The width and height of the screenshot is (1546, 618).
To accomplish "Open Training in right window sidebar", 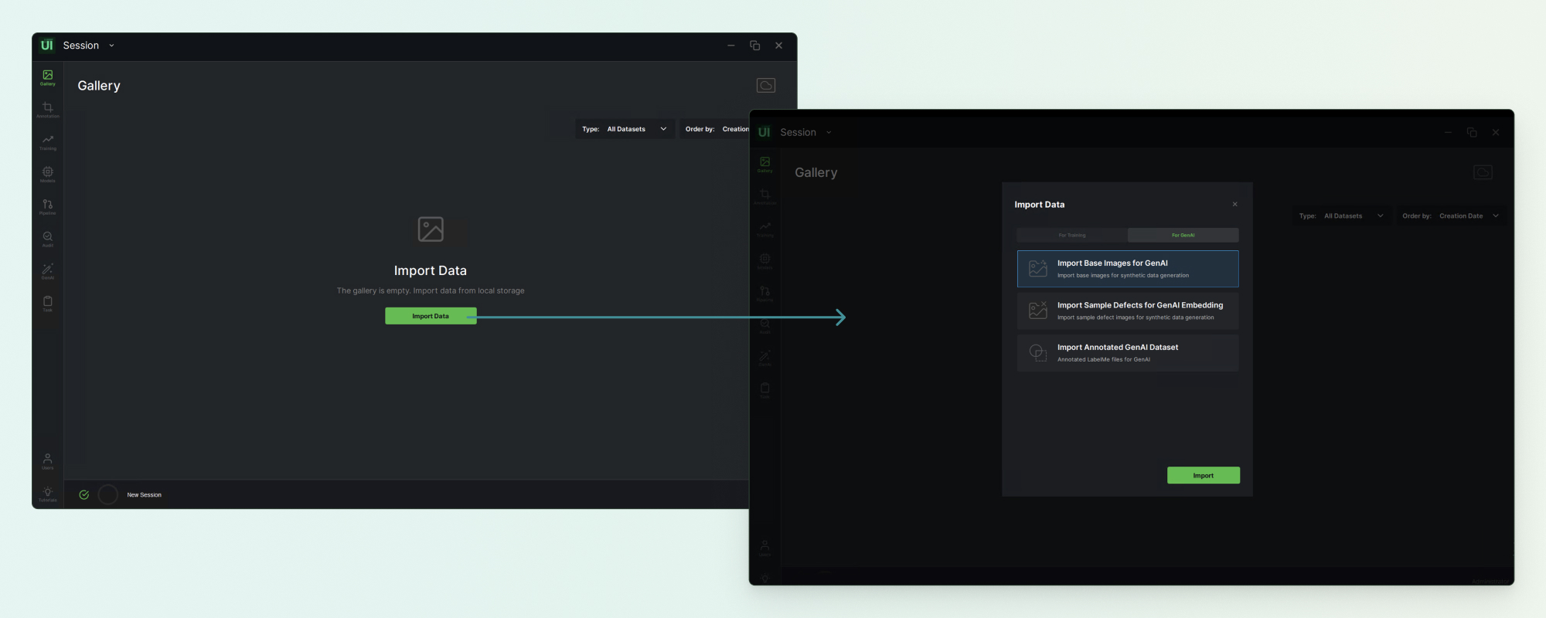I will (765, 229).
